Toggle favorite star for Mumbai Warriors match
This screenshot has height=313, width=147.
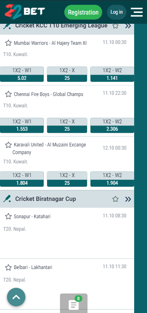[8, 43]
